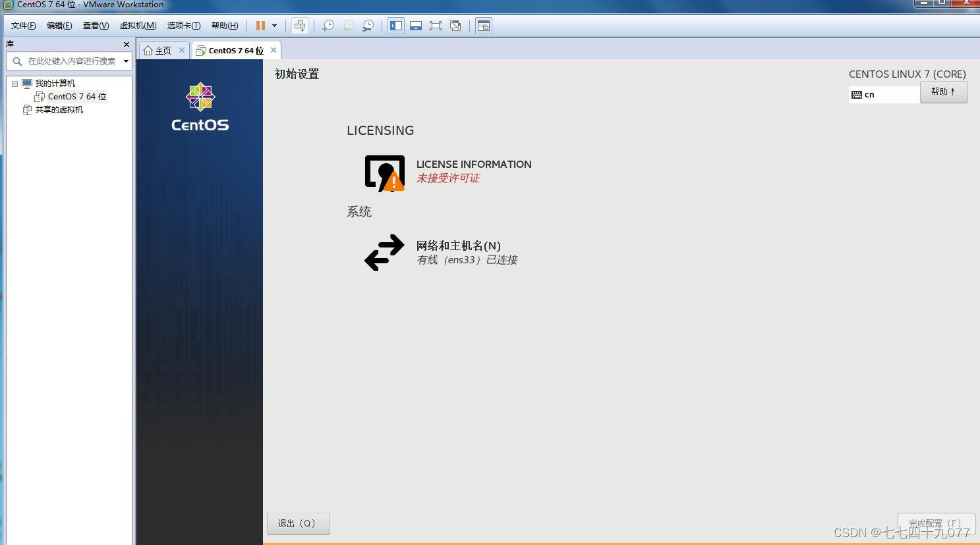Open the search box dropdown arrow

coord(126,61)
